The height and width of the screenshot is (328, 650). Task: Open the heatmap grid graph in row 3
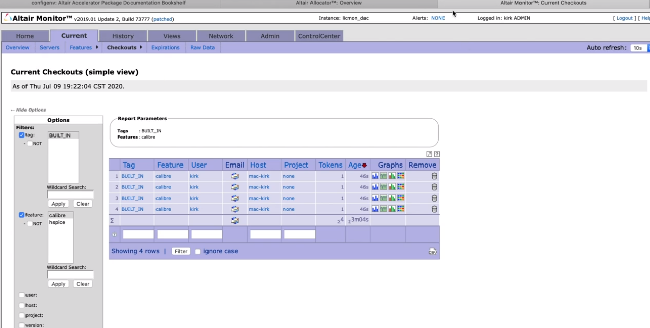[401, 198]
